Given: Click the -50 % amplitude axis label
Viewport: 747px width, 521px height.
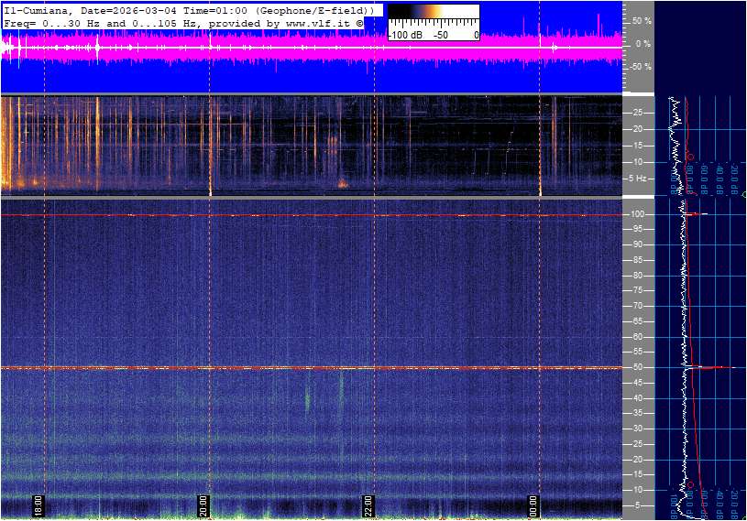Looking at the screenshot, I should [x=640, y=67].
